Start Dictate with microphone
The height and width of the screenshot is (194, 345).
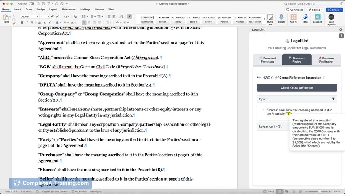tap(281, 18)
